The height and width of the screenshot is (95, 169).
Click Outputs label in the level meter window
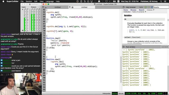coord(34,7)
